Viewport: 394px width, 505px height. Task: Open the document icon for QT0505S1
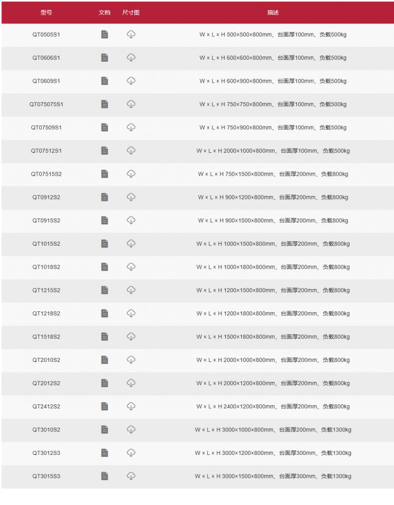pos(105,35)
